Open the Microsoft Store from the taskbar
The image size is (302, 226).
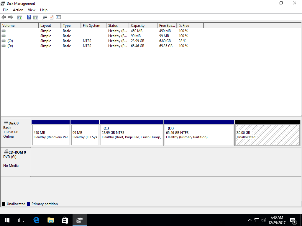(65, 220)
